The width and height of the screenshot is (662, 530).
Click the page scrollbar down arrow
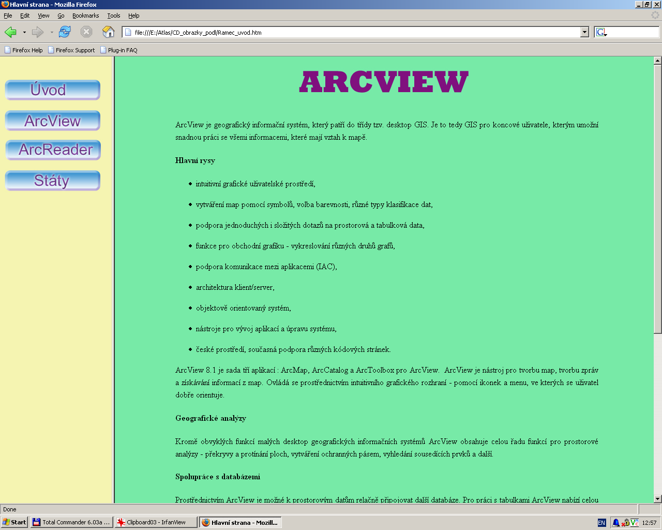tap(657, 499)
